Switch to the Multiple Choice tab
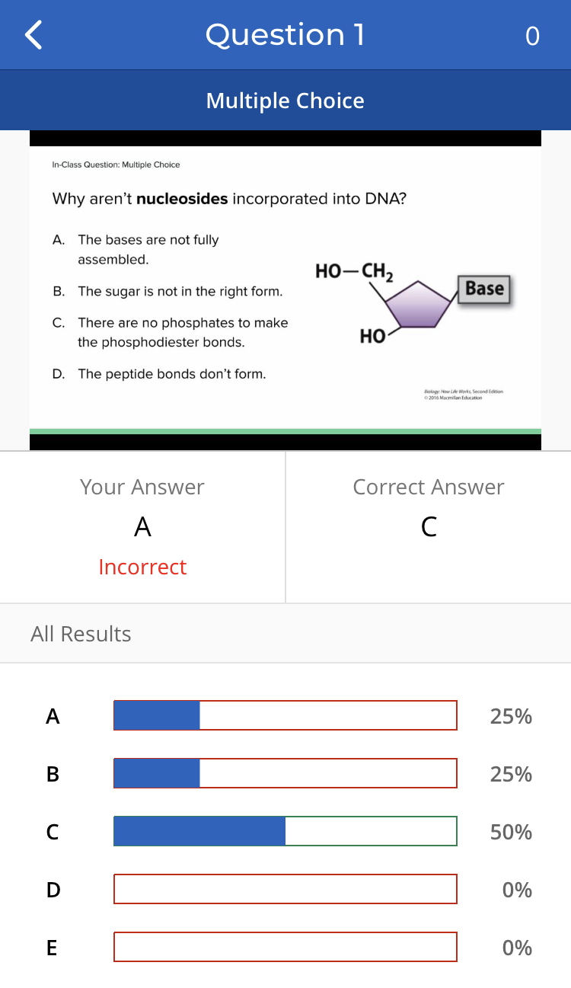 (285, 100)
